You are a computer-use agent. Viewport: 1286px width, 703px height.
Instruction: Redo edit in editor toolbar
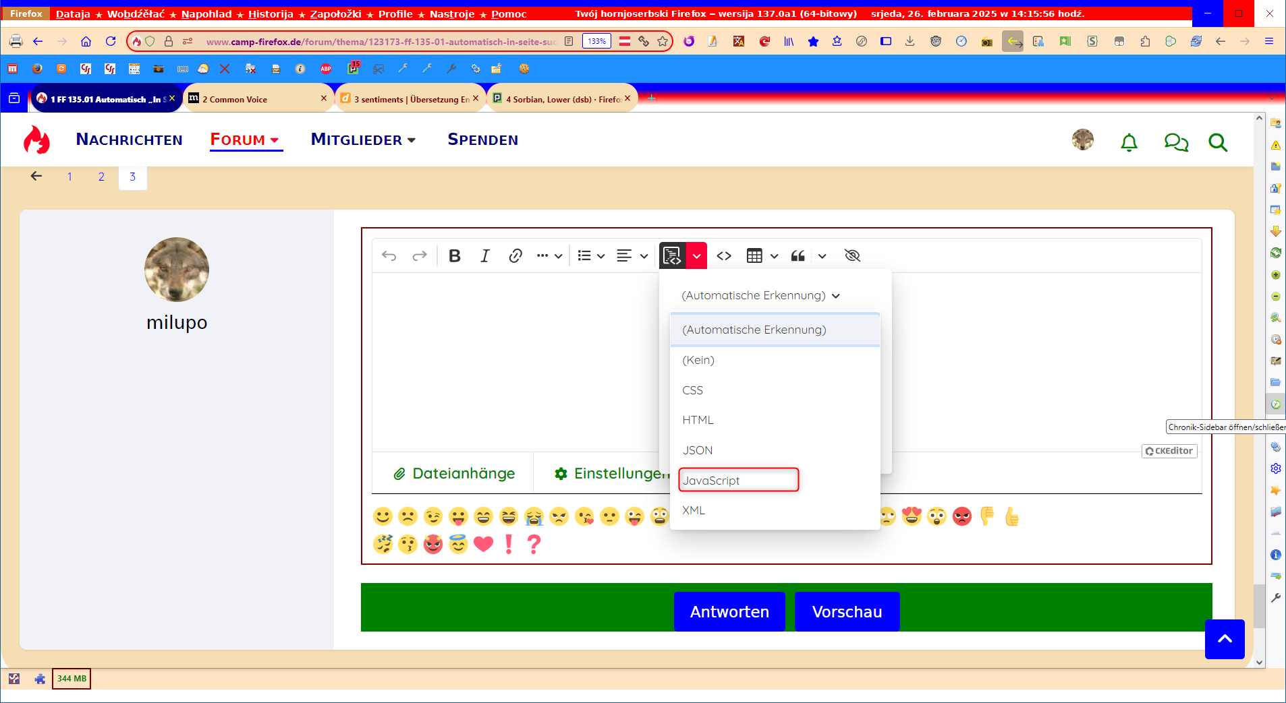click(x=419, y=255)
